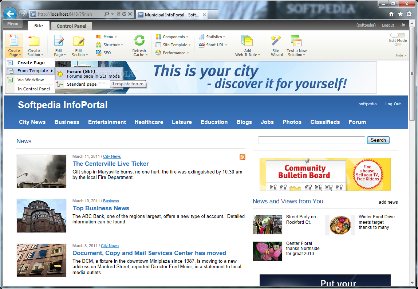The image size is (418, 289).
Task: Click the City News category link dated March 11
Action: tap(112, 156)
